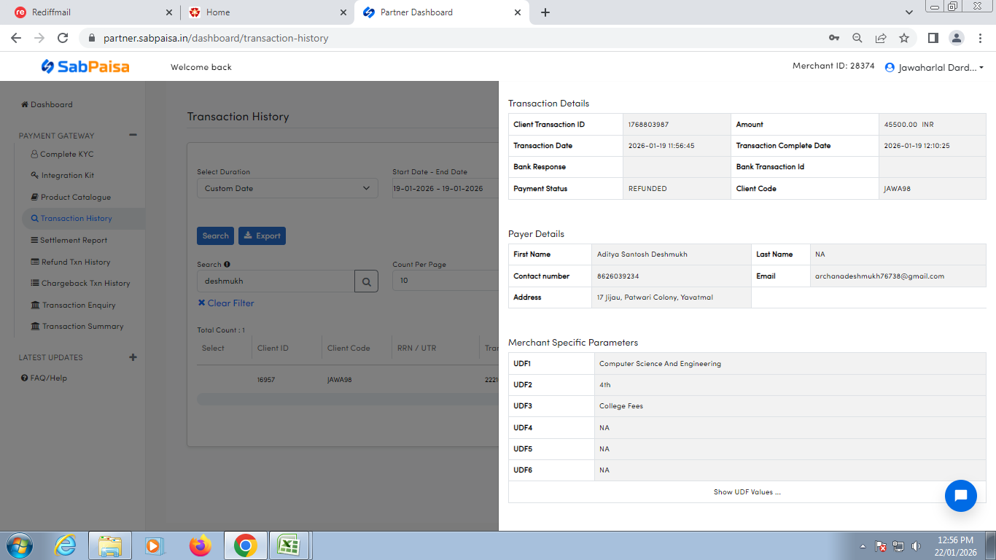Image resolution: width=996 pixels, height=560 pixels.
Task: Open Settlement Report in the sidebar
Action: pyautogui.click(x=73, y=240)
